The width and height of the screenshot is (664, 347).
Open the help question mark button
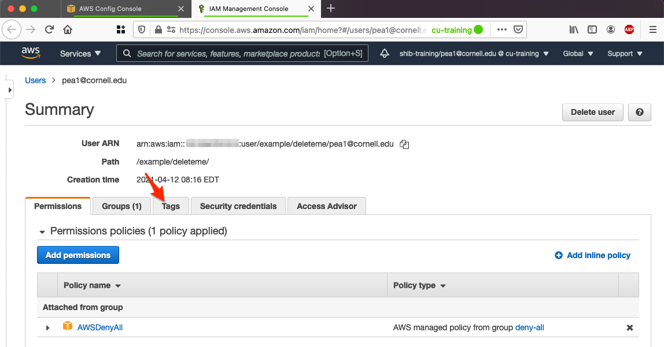(x=640, y=112)
